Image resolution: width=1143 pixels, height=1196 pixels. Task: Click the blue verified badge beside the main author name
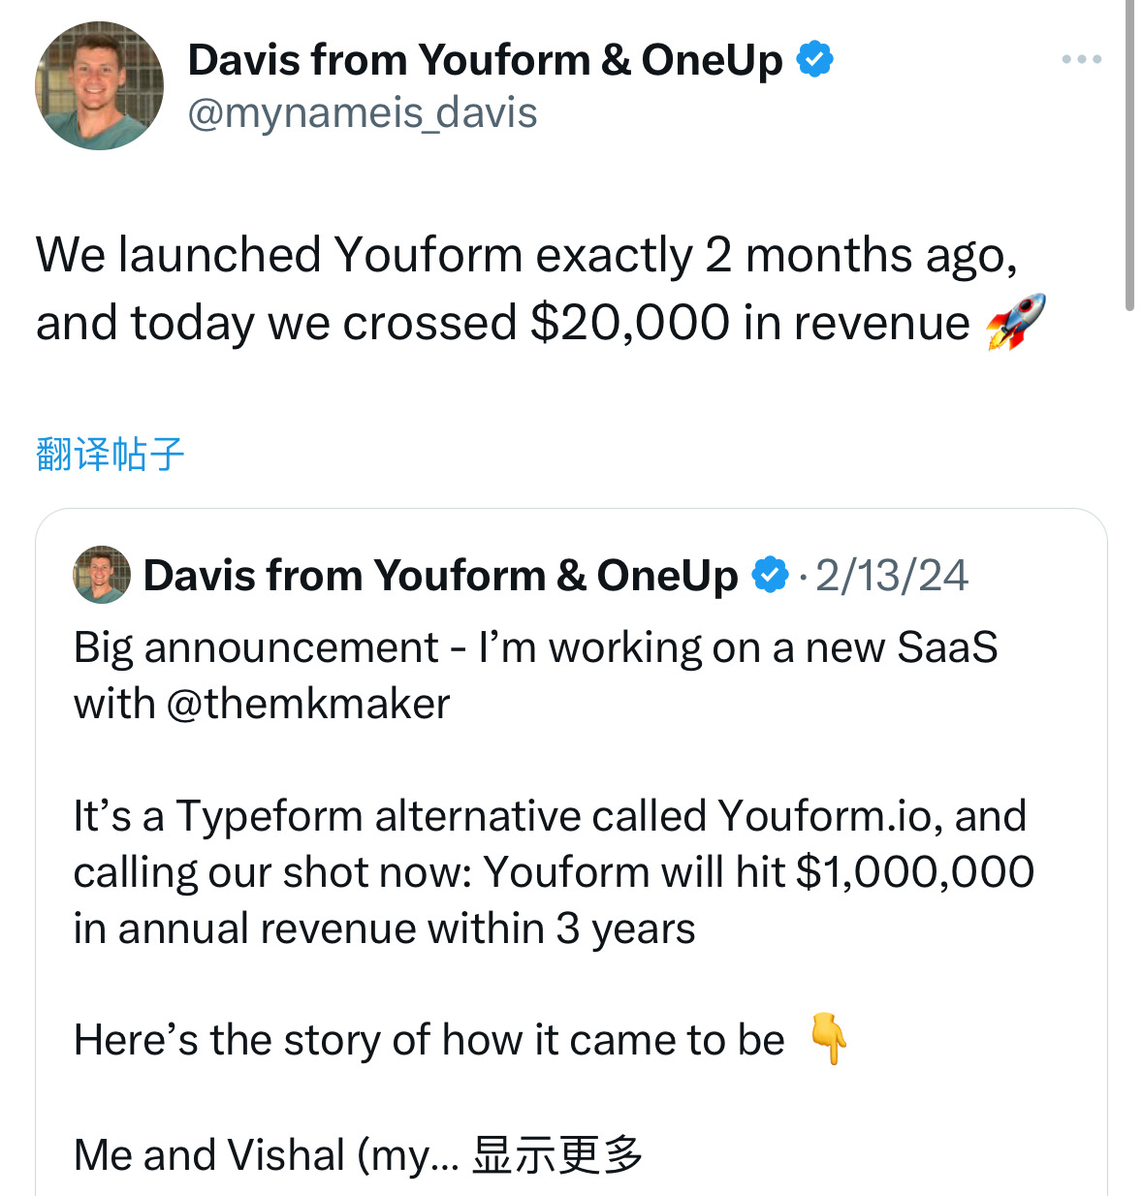814,60
